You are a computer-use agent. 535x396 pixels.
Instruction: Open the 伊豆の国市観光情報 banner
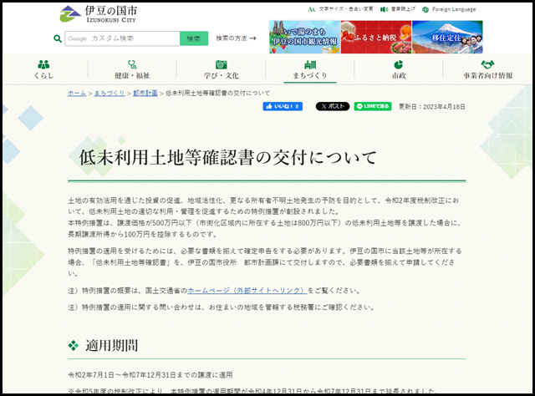pyautogui.click(x=304, y=37)
